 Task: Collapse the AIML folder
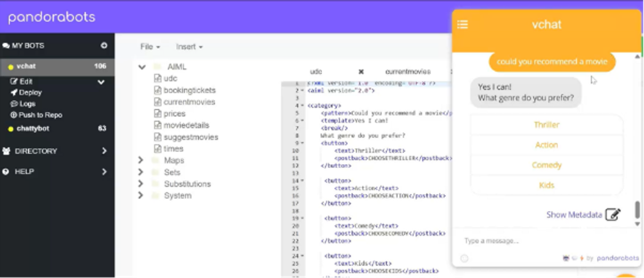(x=142, y=67)
